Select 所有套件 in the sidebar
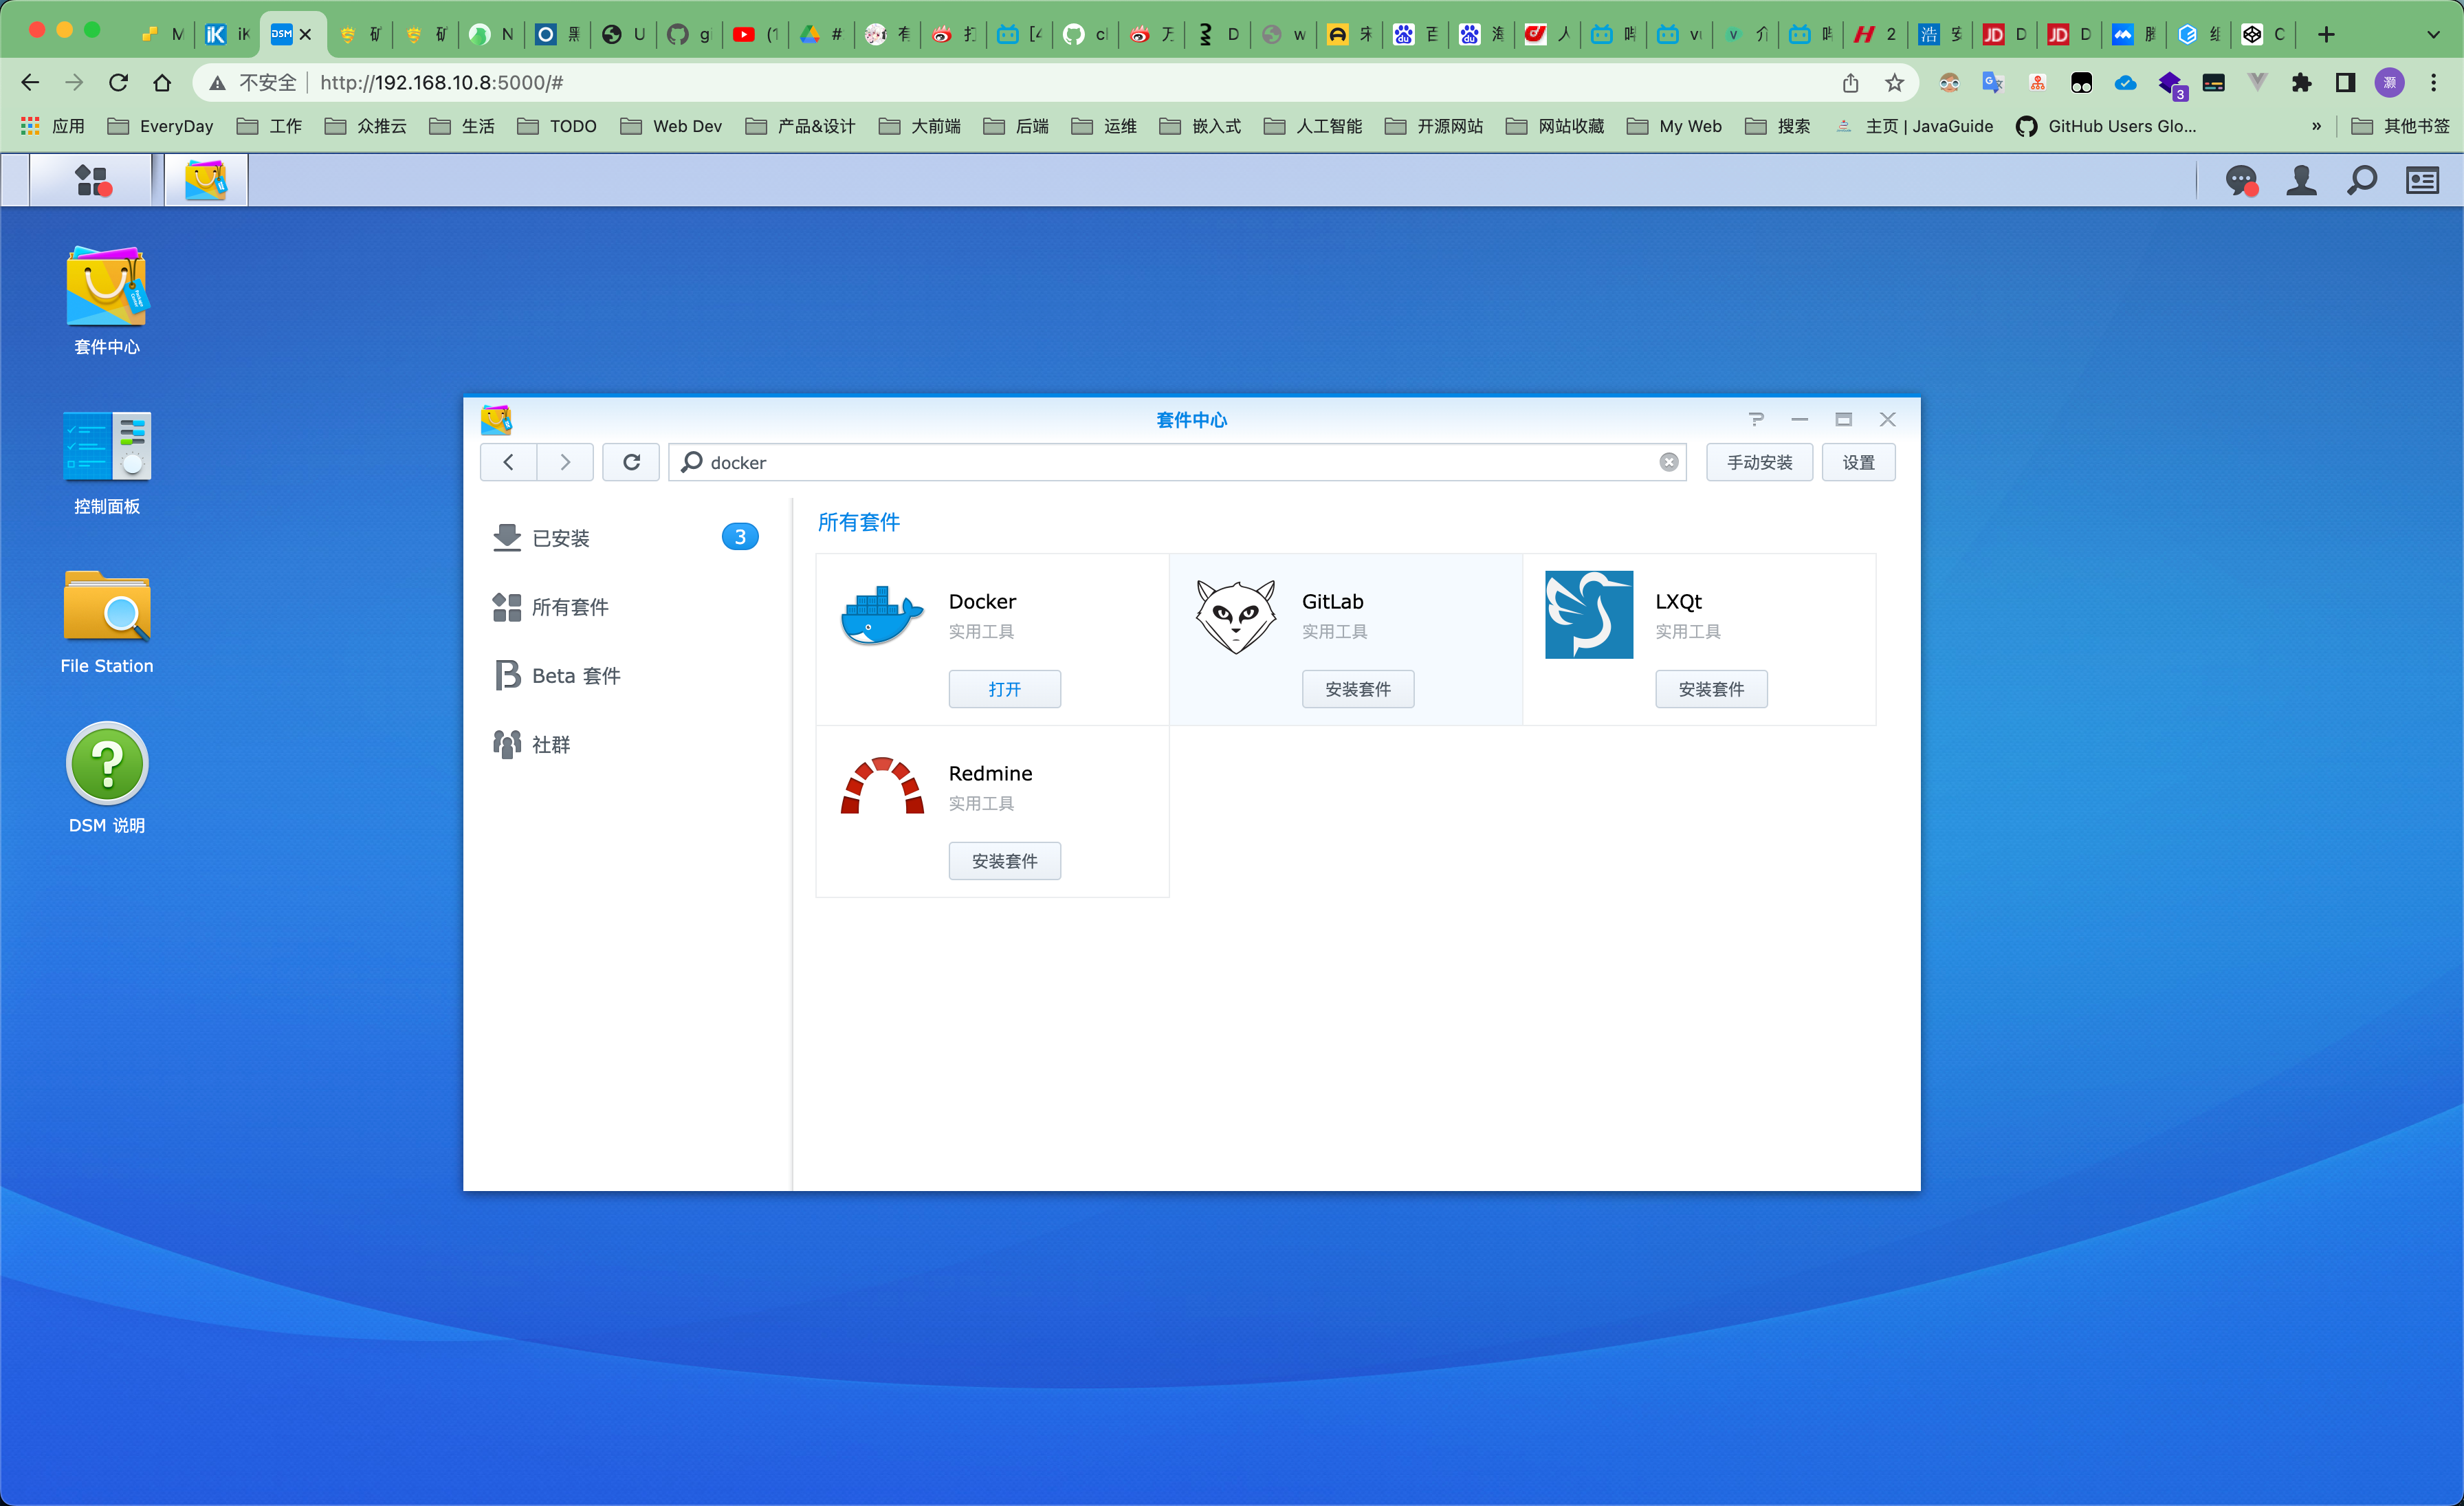 pos(626,607)
